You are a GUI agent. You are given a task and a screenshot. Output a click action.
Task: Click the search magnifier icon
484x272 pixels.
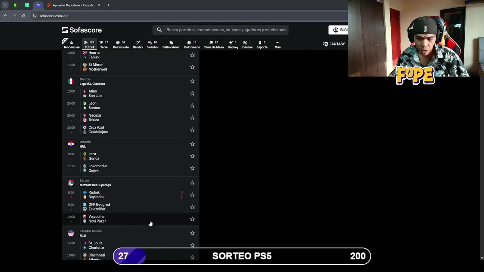(159, 30)
